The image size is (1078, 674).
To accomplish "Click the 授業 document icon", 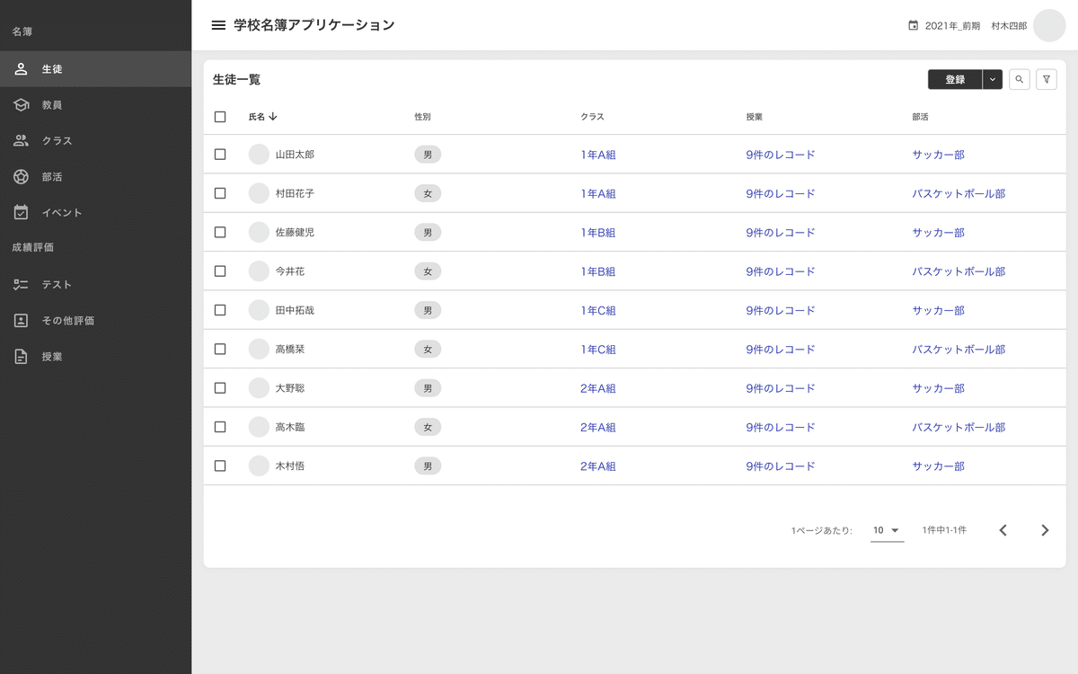I will pos(22,357).
